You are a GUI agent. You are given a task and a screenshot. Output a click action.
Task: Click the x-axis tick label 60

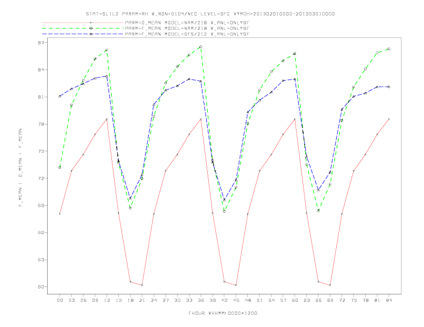coord(295,300)
